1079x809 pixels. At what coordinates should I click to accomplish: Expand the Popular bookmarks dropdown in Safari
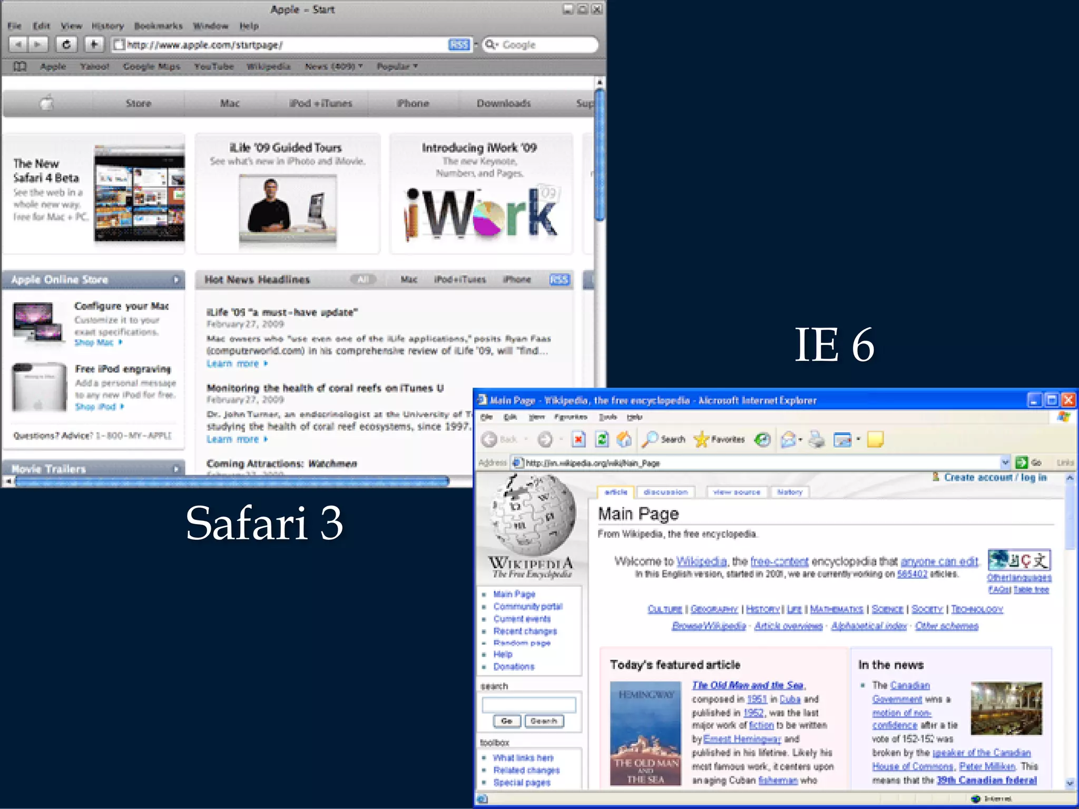coord(416,66)
